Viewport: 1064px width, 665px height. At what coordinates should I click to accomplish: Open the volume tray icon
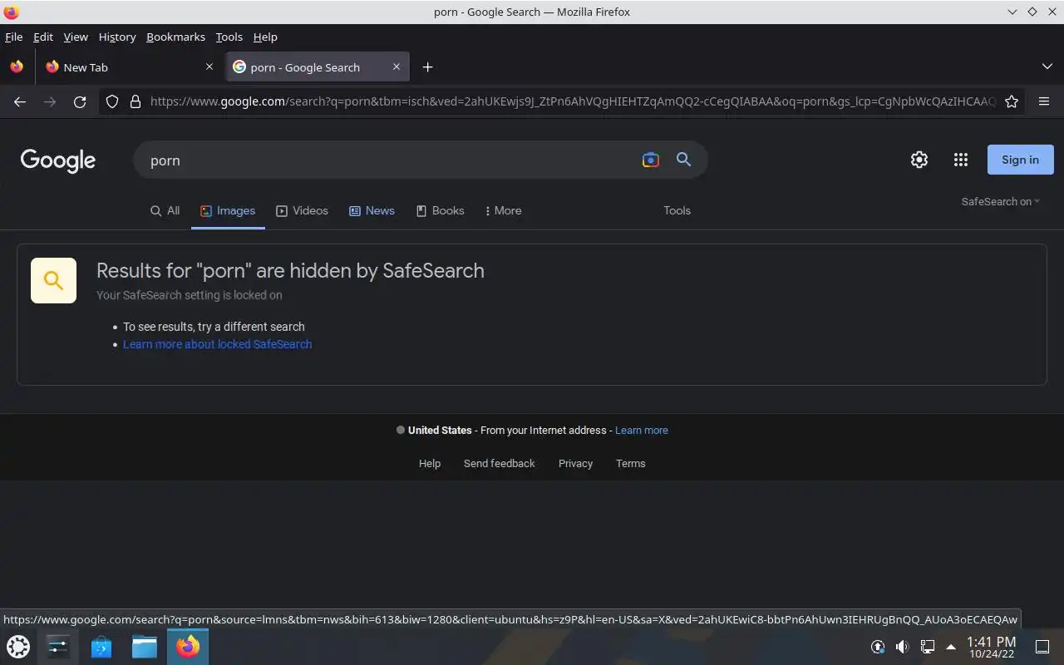point(903,646)
